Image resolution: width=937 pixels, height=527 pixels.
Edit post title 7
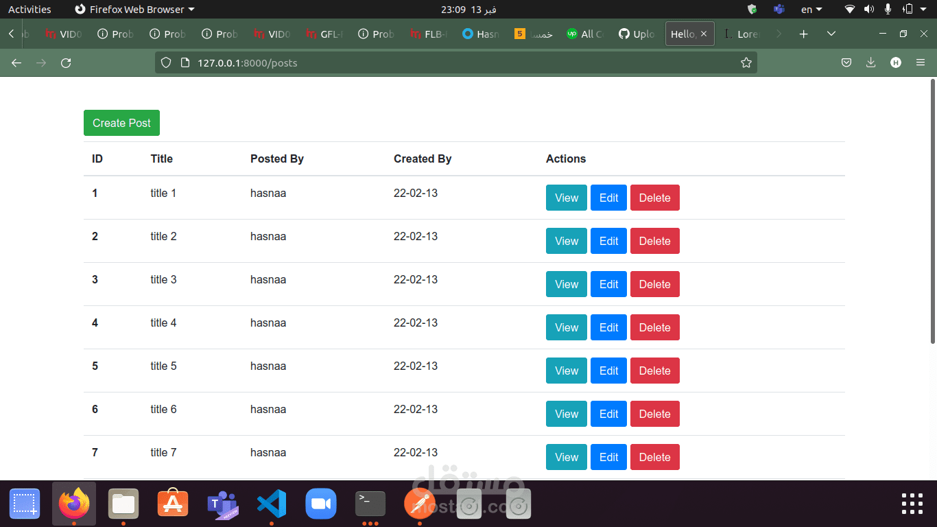coord(608,457)
